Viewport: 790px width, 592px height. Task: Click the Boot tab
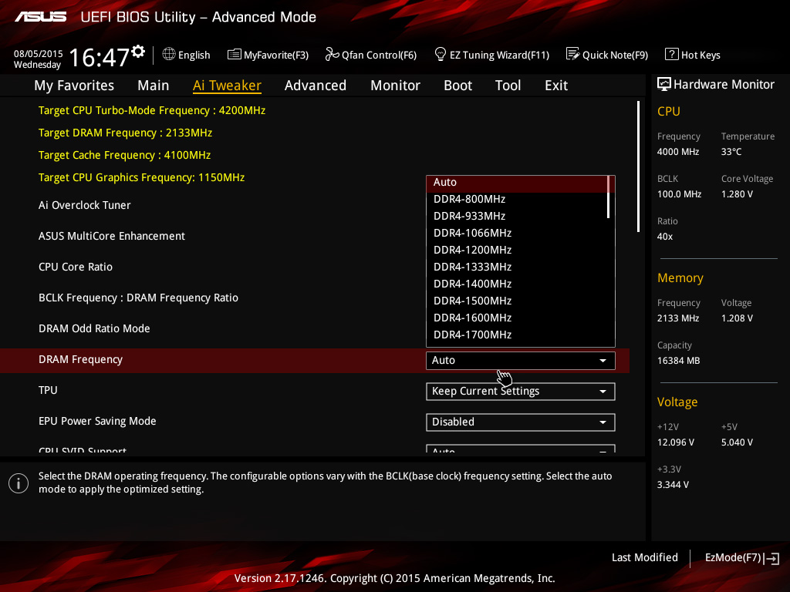tap(457, 86)
